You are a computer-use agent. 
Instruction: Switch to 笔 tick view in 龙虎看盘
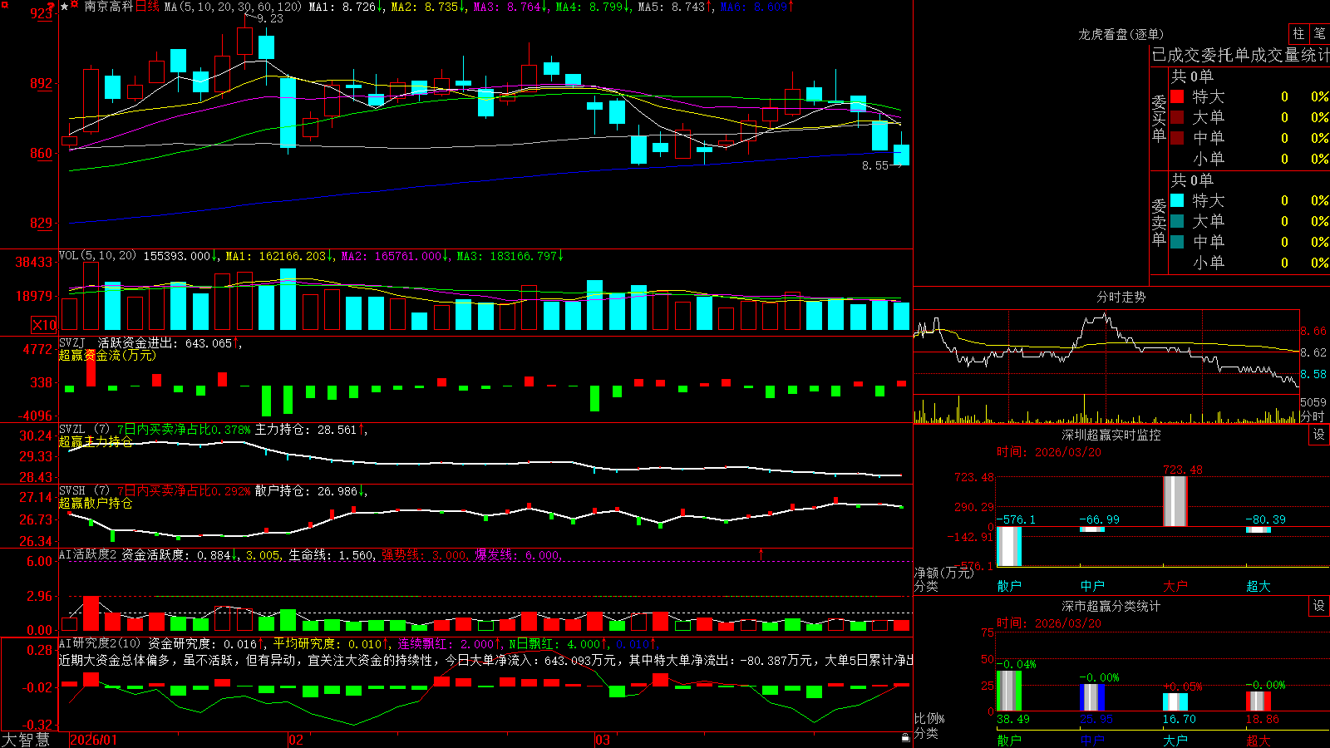(1320, 33)
